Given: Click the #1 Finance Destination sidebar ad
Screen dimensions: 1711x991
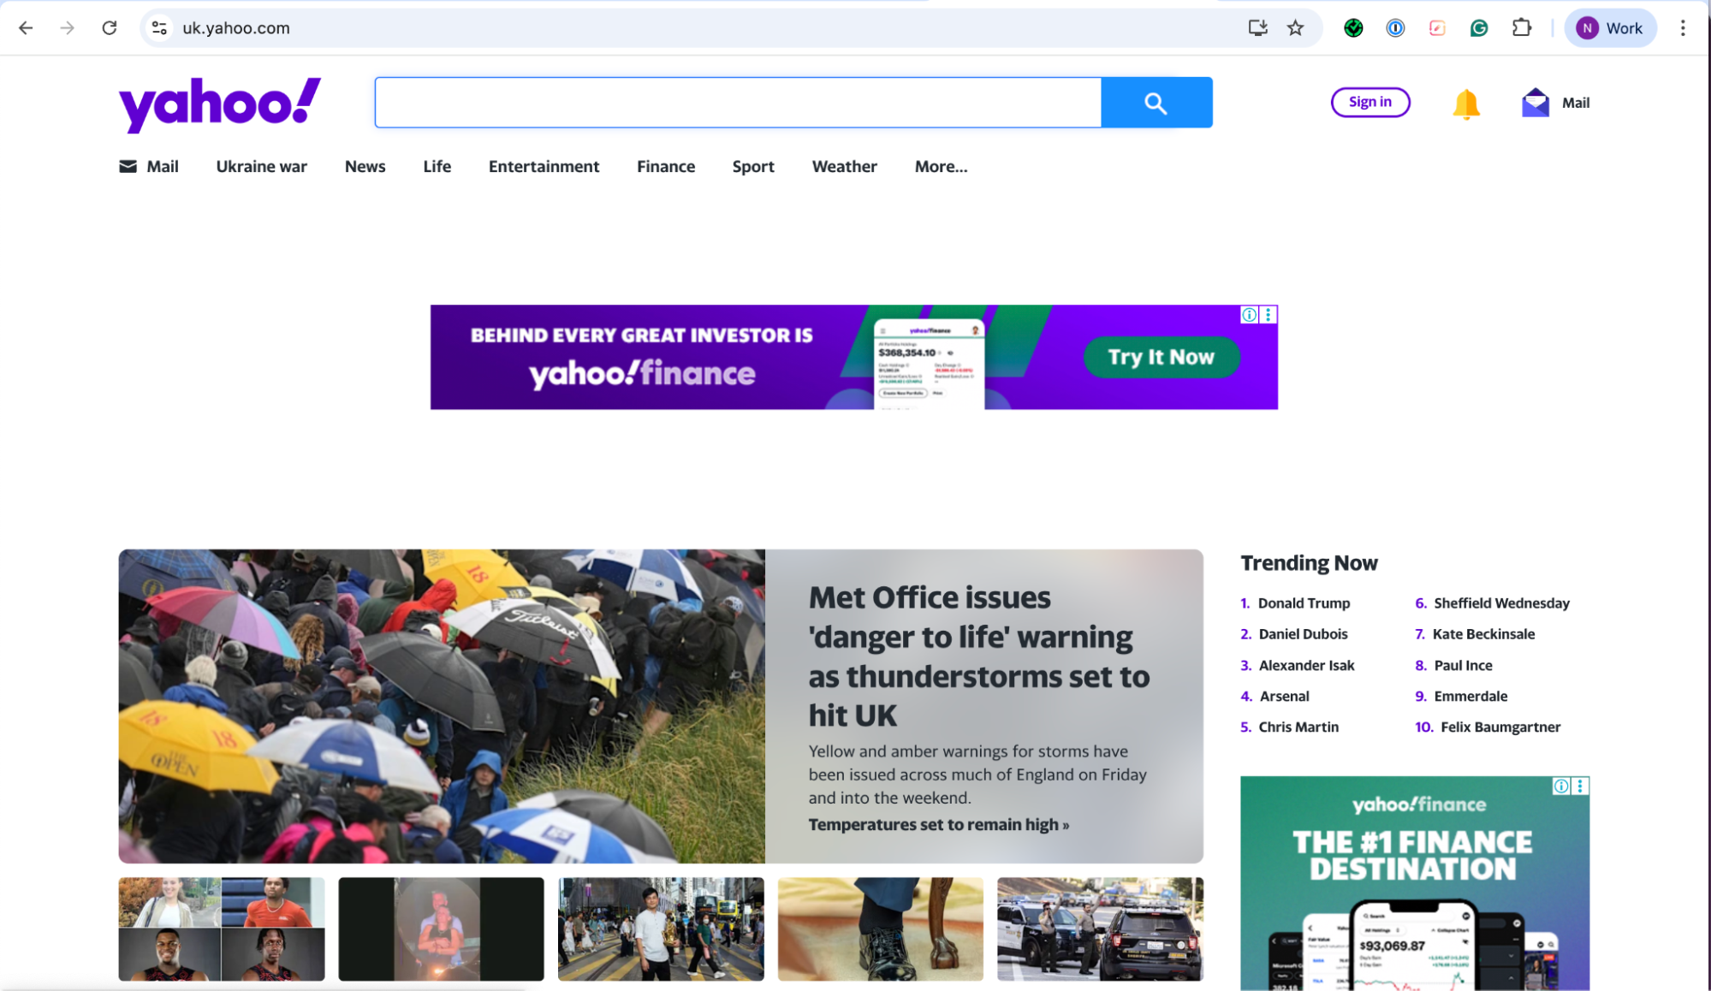Looking at the screenshot, I should click(1414, 883).
